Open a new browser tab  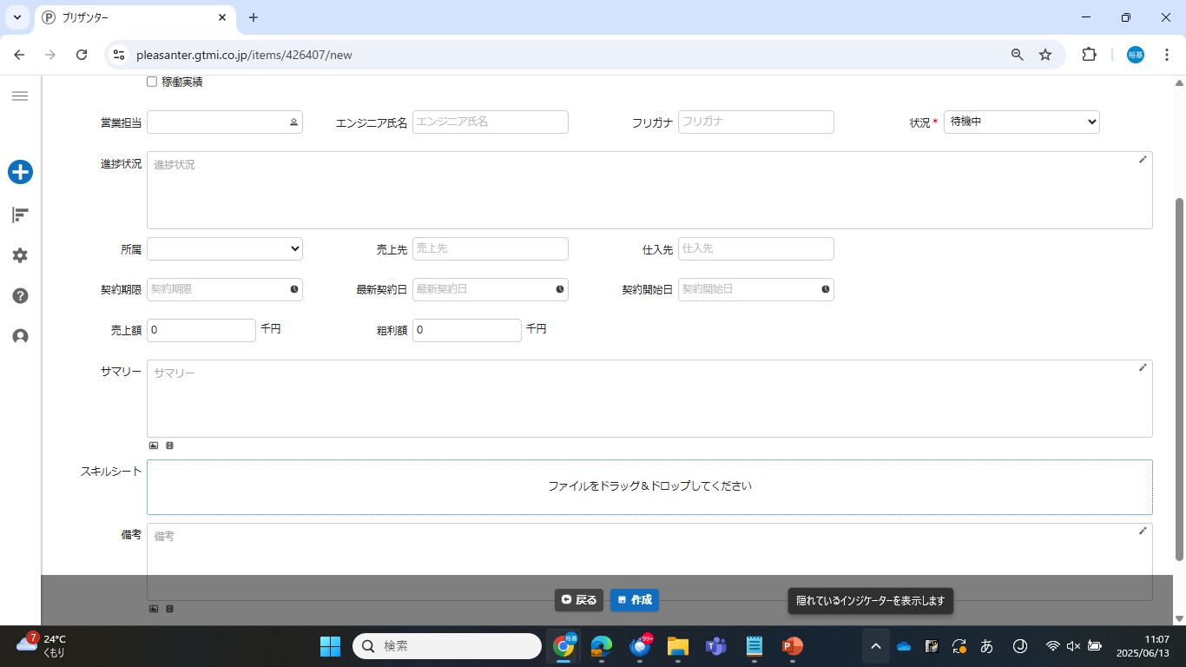click(254, 17)
